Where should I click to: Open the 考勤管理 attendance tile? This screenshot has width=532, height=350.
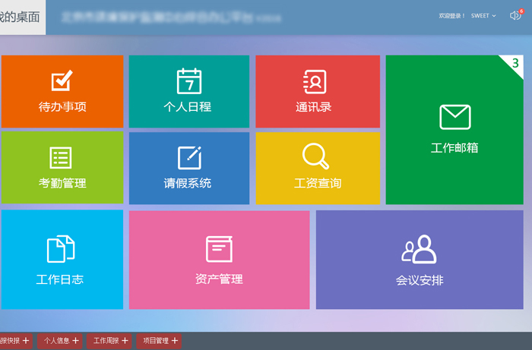(62, 168)
